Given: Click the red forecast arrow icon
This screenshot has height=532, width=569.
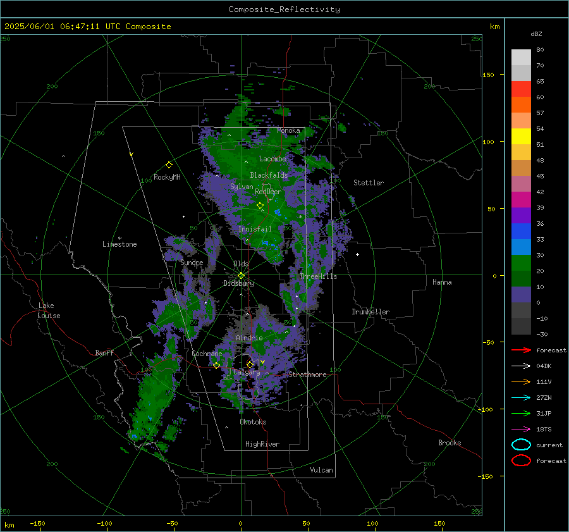Looking at the screenshot, I should pyautogui.click(x=521, y=350).
